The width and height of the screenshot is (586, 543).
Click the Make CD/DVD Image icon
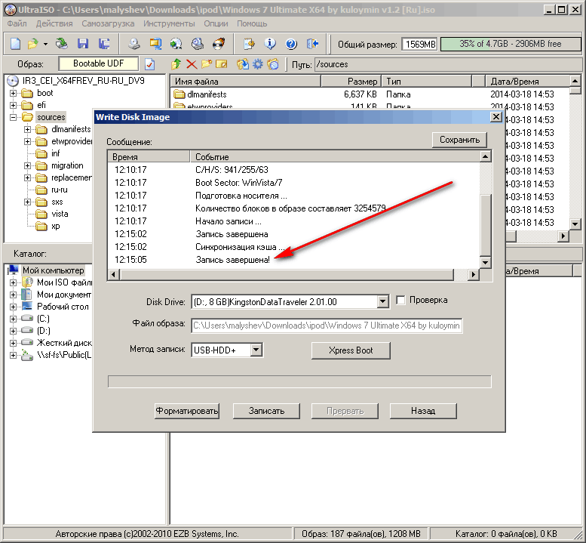(x=133, y=44)
